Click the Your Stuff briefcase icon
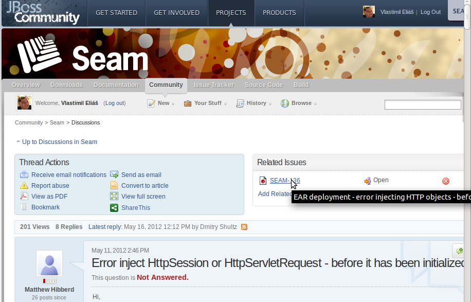The height and width of the screenshot is (302, 471). click(x=188, y=103)
